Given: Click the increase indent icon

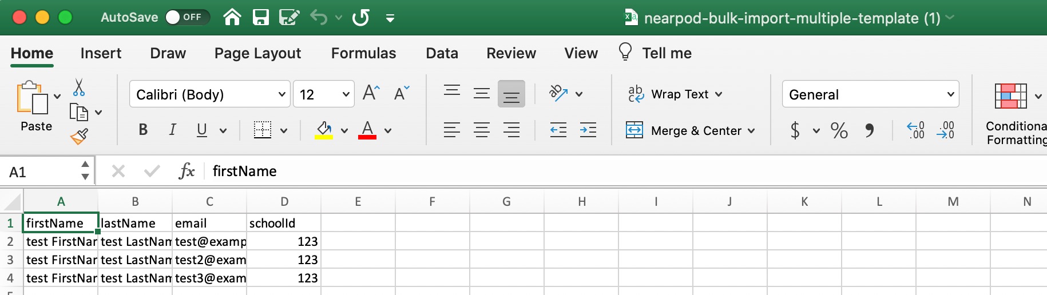Looking at the screenshot, I should [x=588, y=130].
